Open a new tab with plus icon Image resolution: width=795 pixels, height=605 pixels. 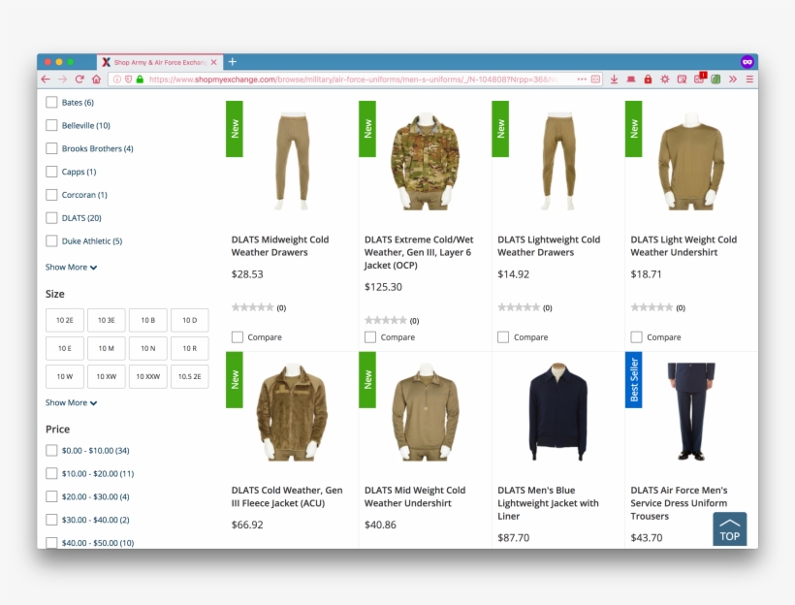tap(233, 62)
